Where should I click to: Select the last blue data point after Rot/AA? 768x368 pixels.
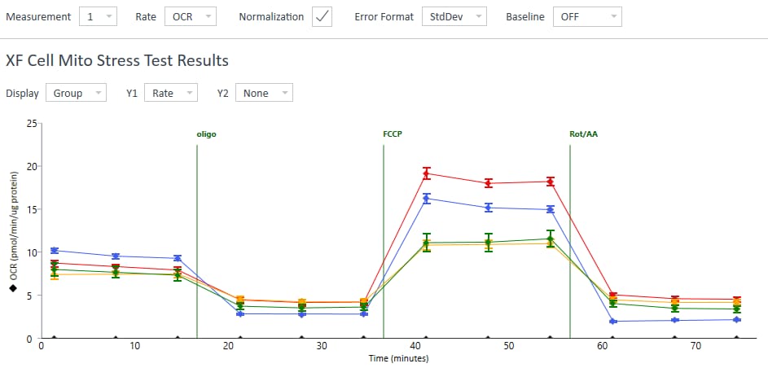(x=737, y=319)
